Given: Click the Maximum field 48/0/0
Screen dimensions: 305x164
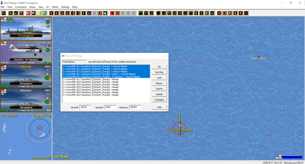Looking at the screenshot, I should pyautogui.click(x=135, y=107).
